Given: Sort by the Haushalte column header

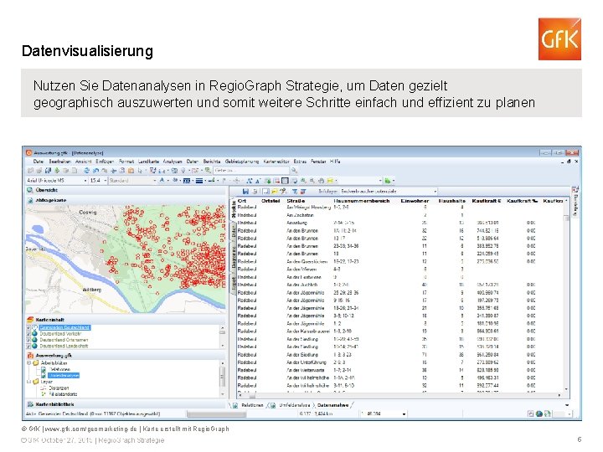Looking at the screenshot, I should click(x=451, y=201).
